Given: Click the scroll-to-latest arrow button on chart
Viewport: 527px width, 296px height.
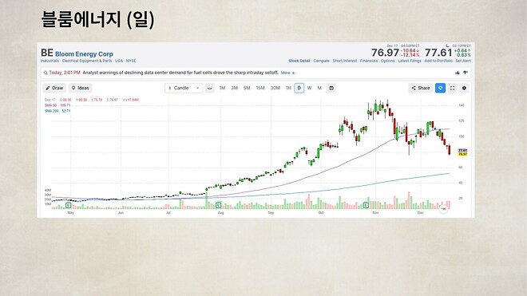Looking at the screenshot, I should coord(443,209).
